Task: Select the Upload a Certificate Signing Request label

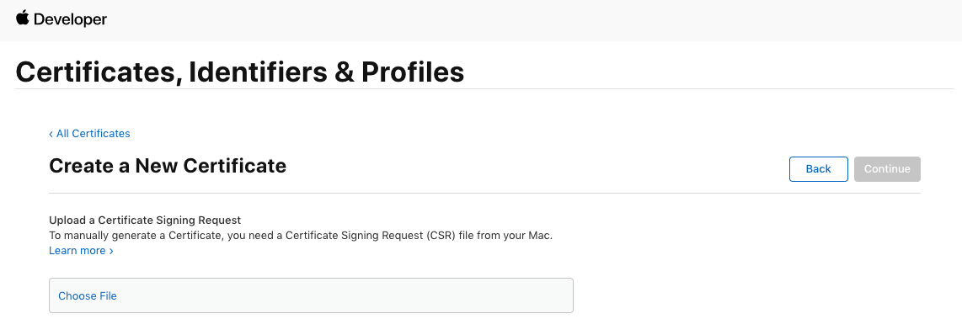Action: tap(145, 220)
